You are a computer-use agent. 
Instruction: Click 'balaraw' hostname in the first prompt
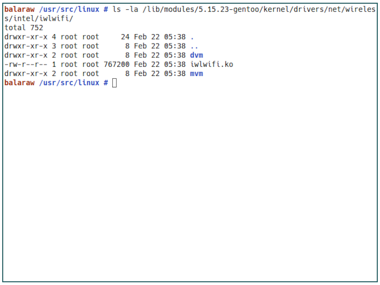20,9
